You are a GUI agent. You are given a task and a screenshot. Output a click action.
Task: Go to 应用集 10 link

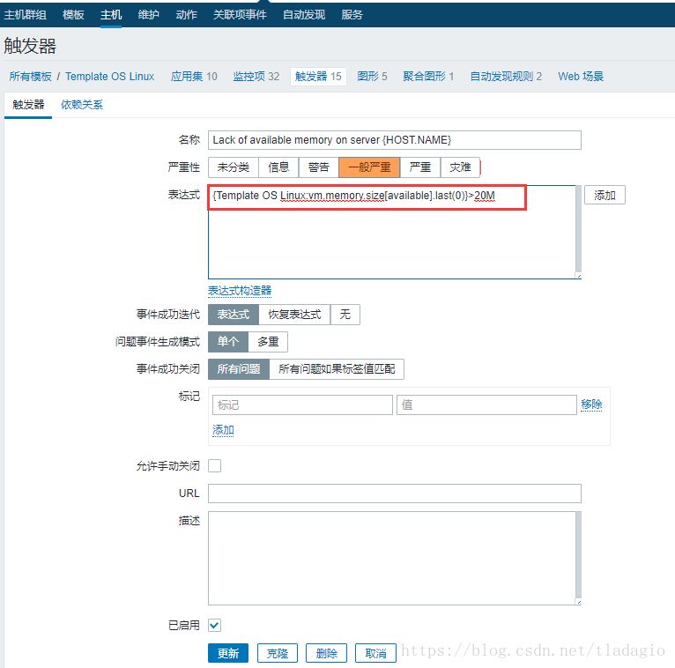click(194, 77)
